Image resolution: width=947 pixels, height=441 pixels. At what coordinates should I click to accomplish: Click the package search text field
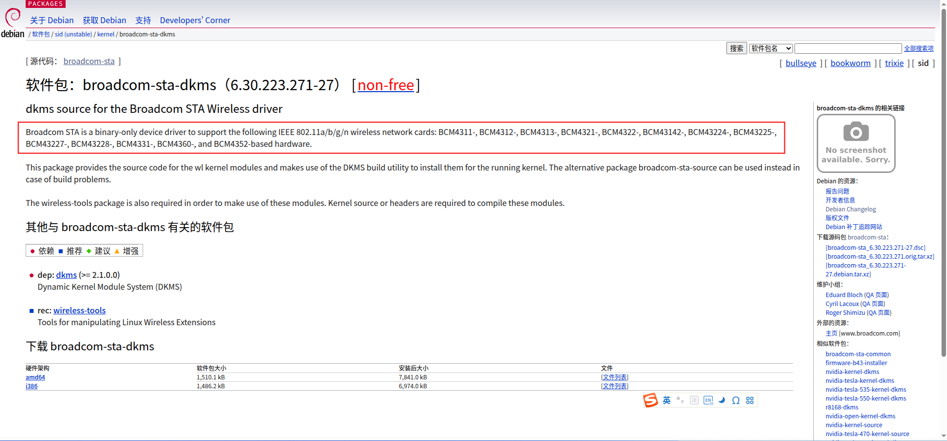(848, 48)
